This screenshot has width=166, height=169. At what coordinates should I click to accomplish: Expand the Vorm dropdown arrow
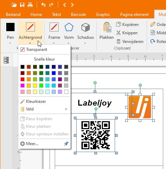tap(69, 43)
